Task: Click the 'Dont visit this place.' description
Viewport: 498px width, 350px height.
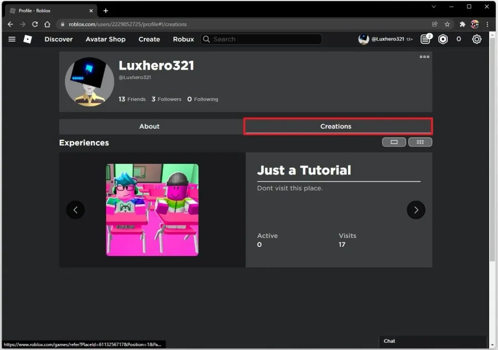Action: [289, 188]
